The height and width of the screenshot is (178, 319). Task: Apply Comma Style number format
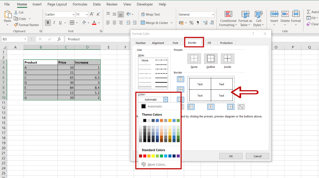pos(198,23)
